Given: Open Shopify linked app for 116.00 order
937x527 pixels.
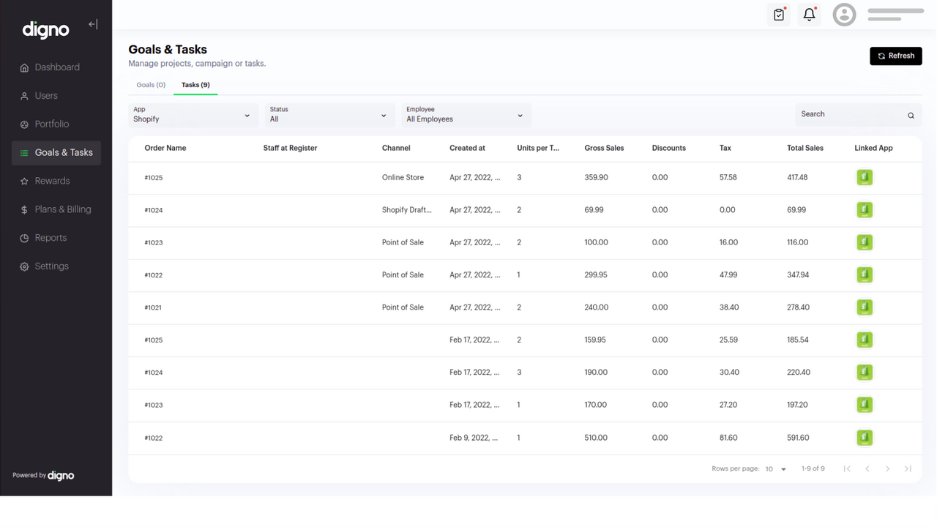Looking at the screenshot, I should 865,242.
